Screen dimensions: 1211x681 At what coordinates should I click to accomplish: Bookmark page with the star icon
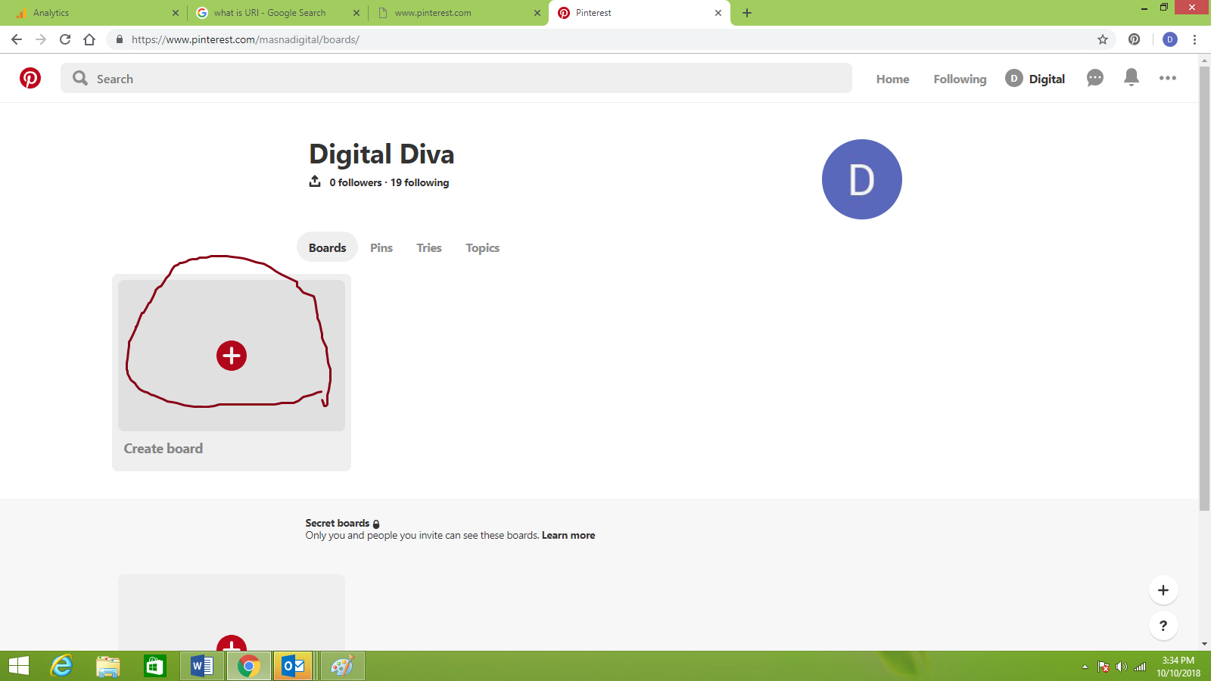point(1103,39)
